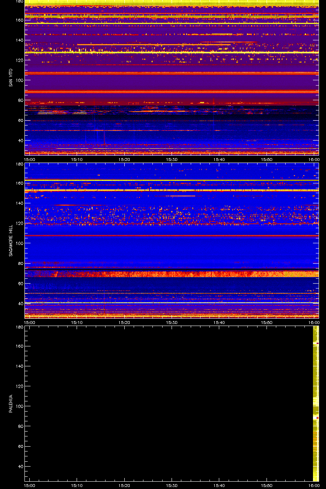Click the 15:50 time label under San Vito
This screenshot has width=326, height=489.
click(267, 160)
